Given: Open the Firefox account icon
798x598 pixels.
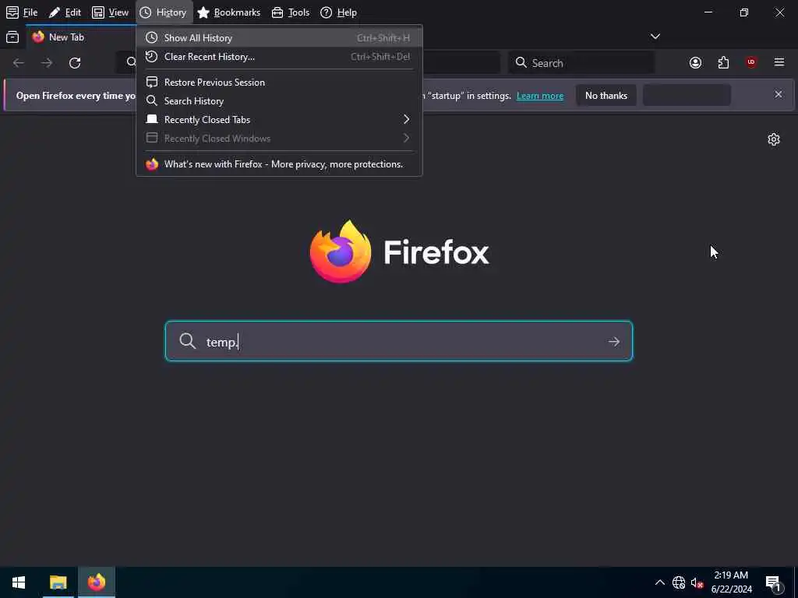Looking at the screenshot, I should 696,62.
